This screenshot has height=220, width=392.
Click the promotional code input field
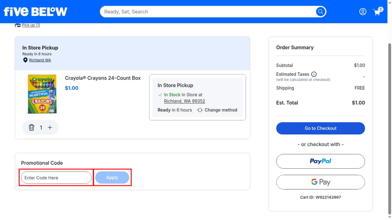point(56,178)
